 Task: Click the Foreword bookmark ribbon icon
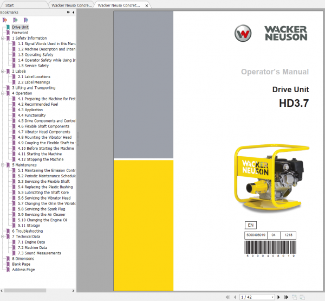click(8, 33)
